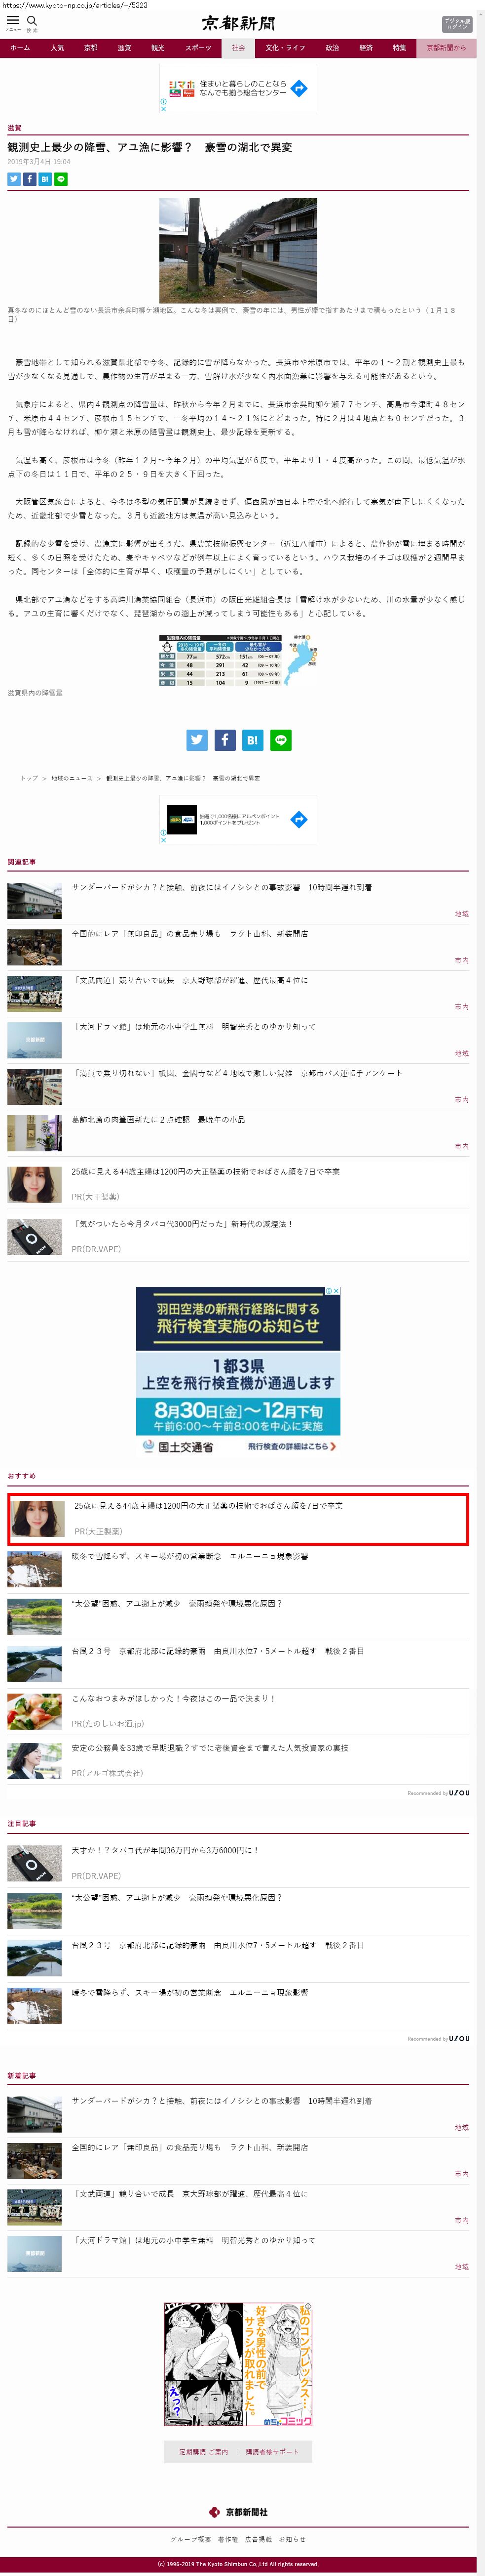The image size is (485, 2576).
Task: Enlarge the snowless village article photo
Action: pos(238,250)
